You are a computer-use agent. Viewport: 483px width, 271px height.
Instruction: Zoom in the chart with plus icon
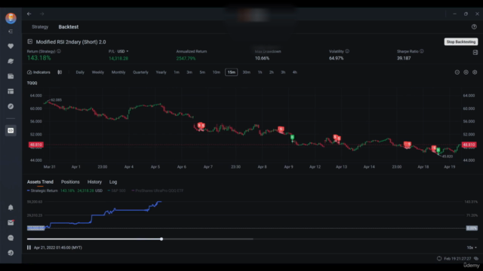point(466,72)
